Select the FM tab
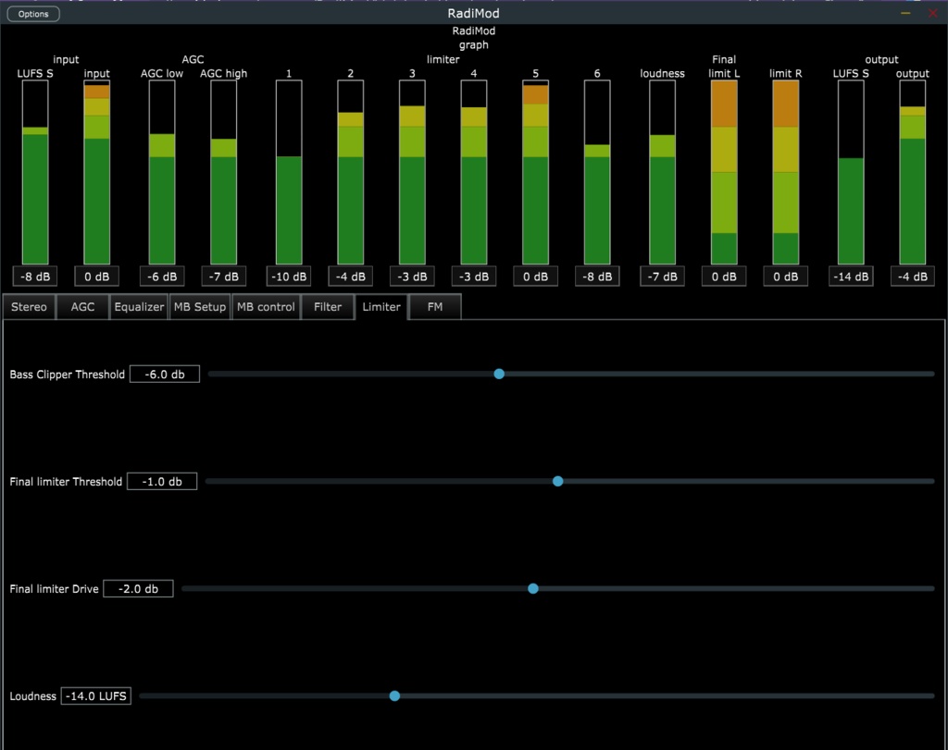Viewport: 948px width, 750px height. click(435, 307)
